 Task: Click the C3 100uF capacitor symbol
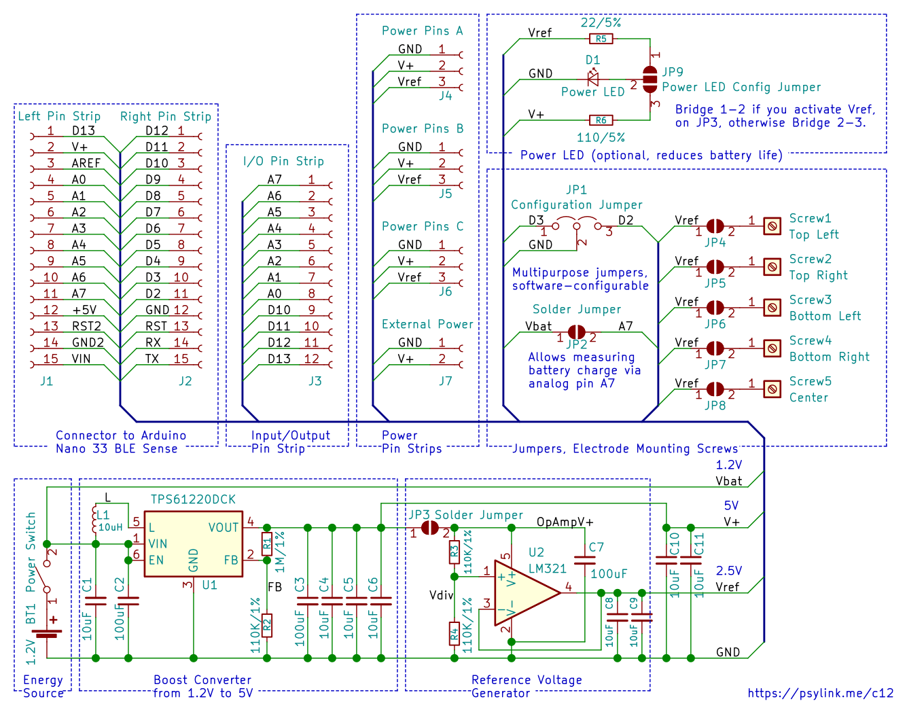[308, 601]
